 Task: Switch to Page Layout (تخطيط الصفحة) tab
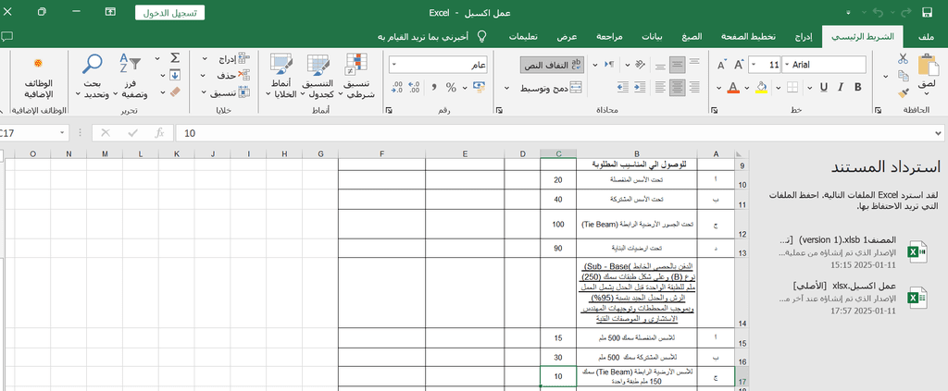pyautogui.click(x=748, y=37)
